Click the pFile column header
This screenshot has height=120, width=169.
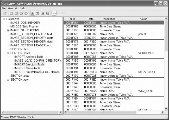tap(72, 19)
